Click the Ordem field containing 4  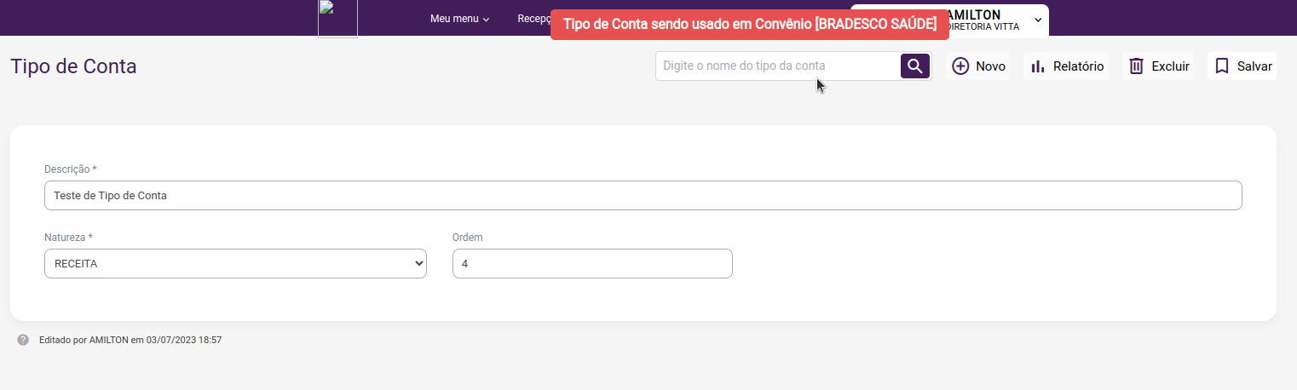(x=592, y=264)
